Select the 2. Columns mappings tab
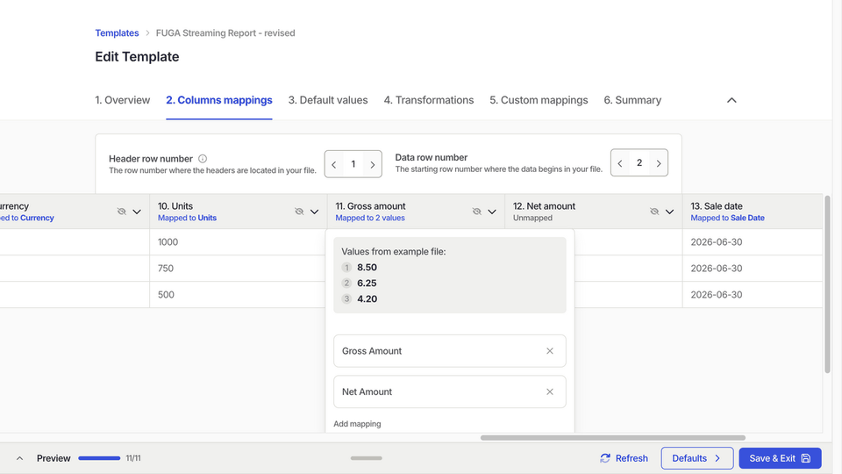The image size is (842, 474). point(219,100)
